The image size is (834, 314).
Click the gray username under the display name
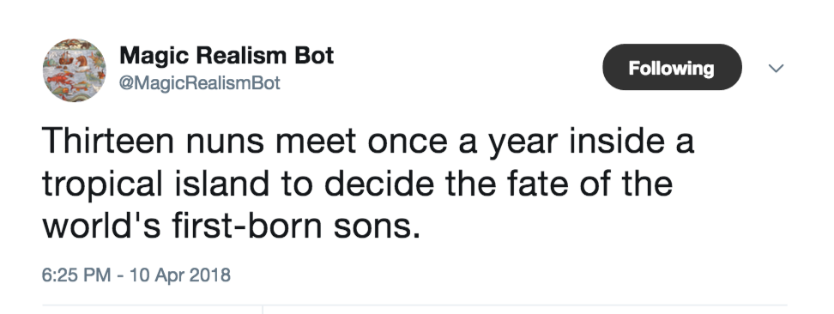tap(199, 83)
